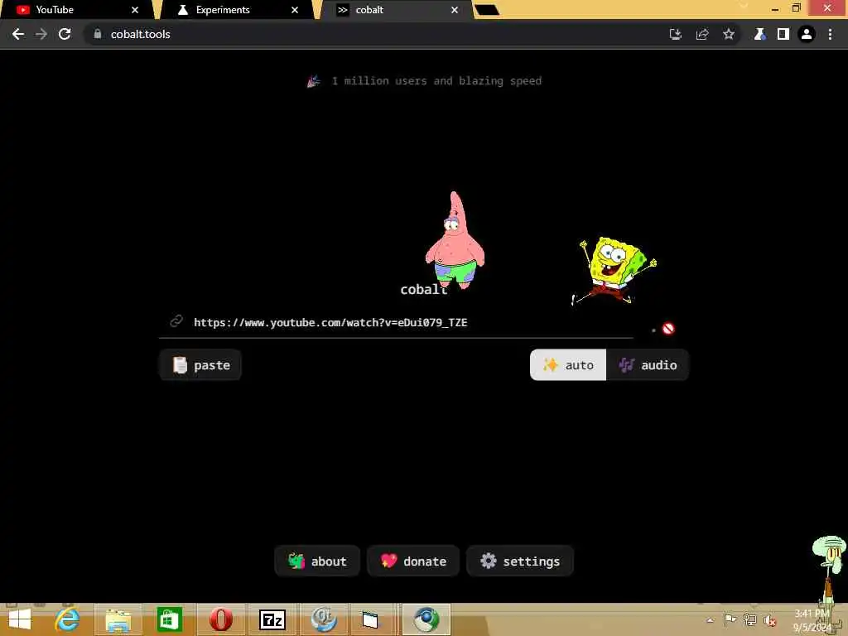Go back using the browser back arrow

point(18,34)
